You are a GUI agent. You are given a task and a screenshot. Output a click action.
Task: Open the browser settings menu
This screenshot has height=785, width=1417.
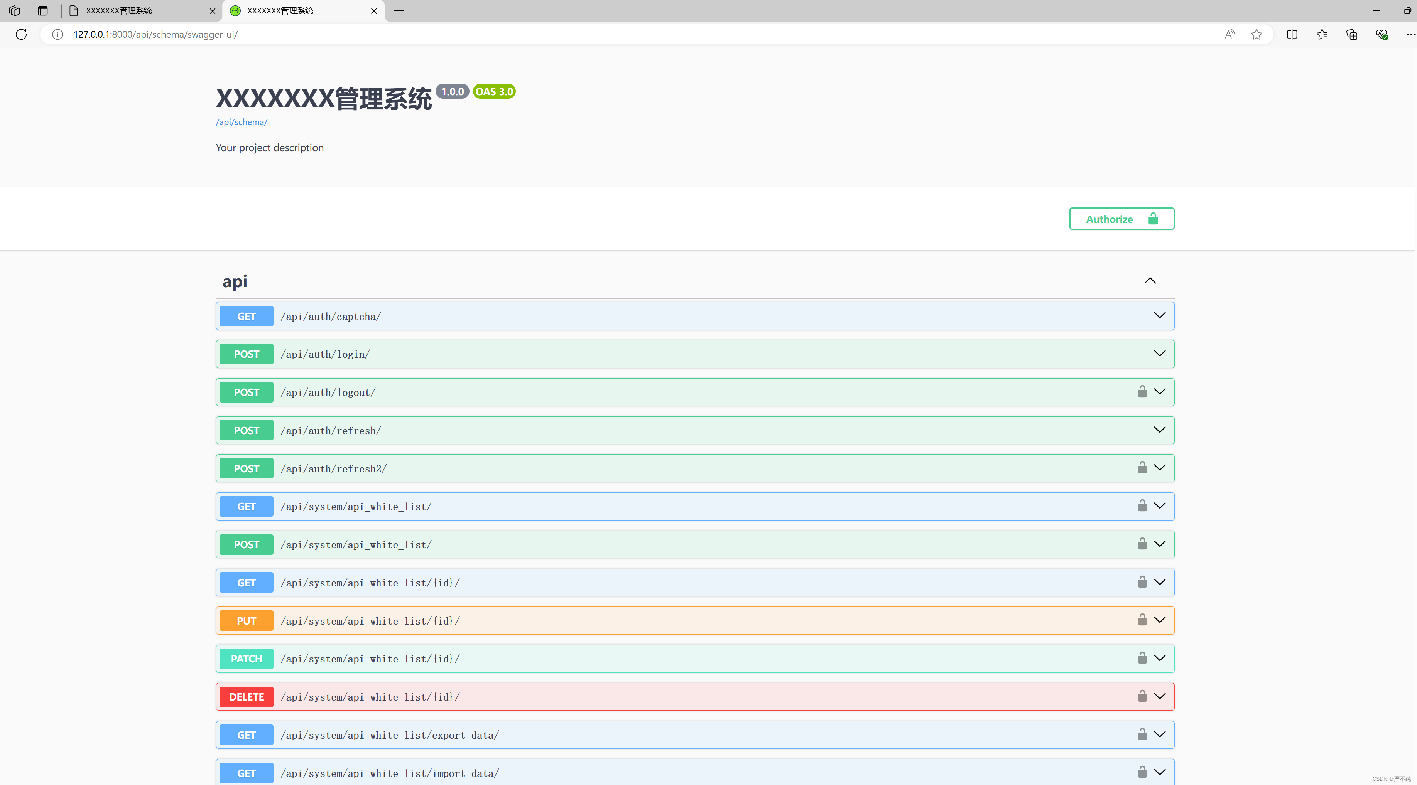[1410, 34]
